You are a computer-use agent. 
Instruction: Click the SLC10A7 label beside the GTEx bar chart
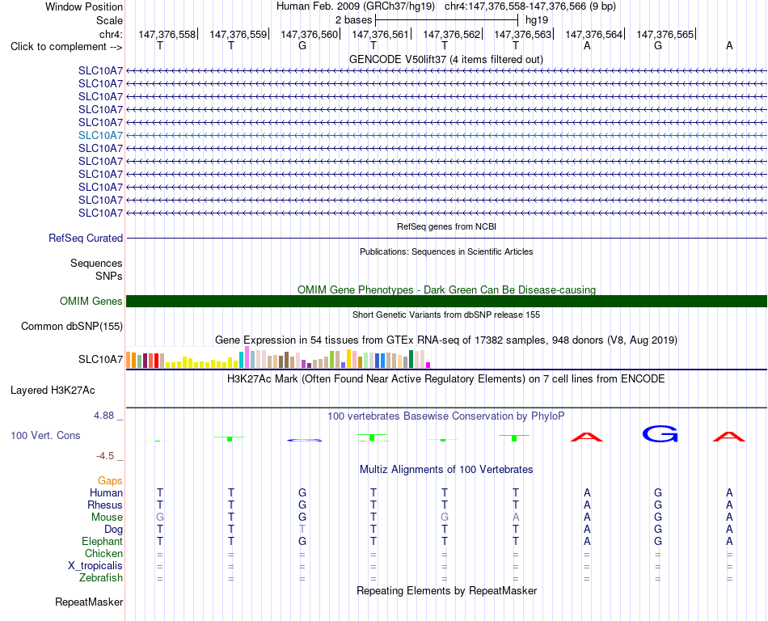click(x=100, y=360)
